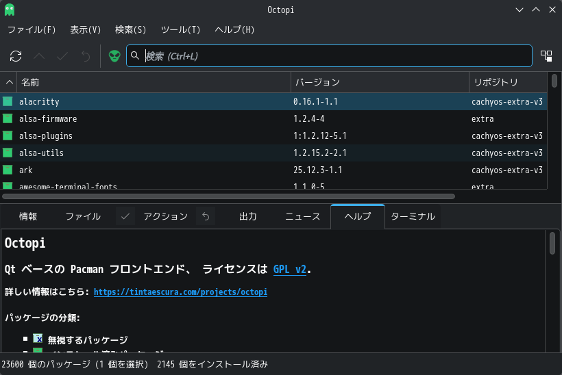Image resolution: width=562 pixels, height=375 pixels.
Task: Sort by the バージョン column header
Action: coord(380,82)
